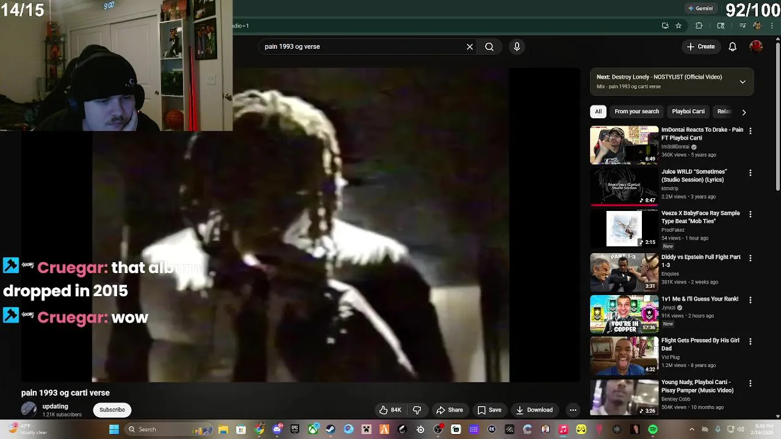The width and height of the screenshot is (781, 439).
Task: Like the video with 84K likes
Action: 390,410
